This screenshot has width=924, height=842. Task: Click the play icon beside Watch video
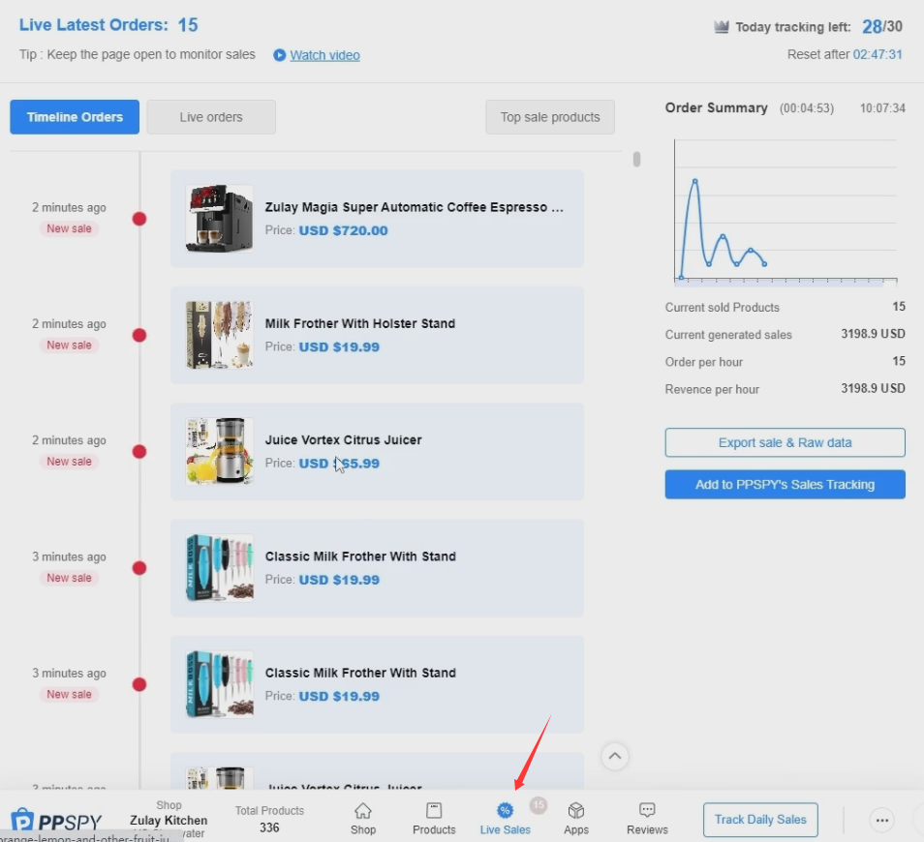[280, 55]
